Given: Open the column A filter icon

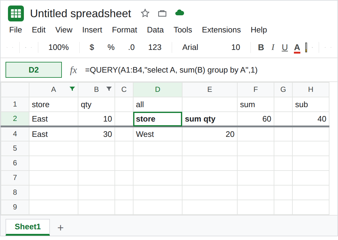Looking at the screenshot, I should (x=72, y=88).
